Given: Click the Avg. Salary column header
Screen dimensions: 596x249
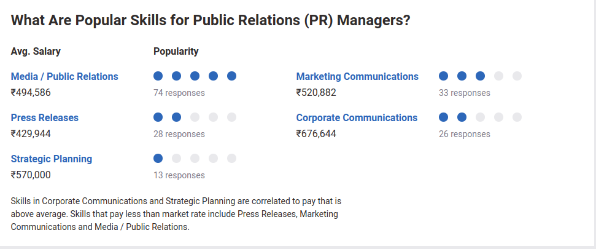Looking at the screenshot, I should coord(36,52).
